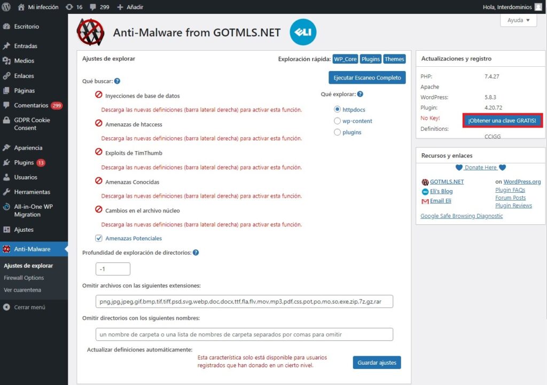Open the GOTMLS.NET link
This screenshot has height=385, width=547.
coord(447,182)
